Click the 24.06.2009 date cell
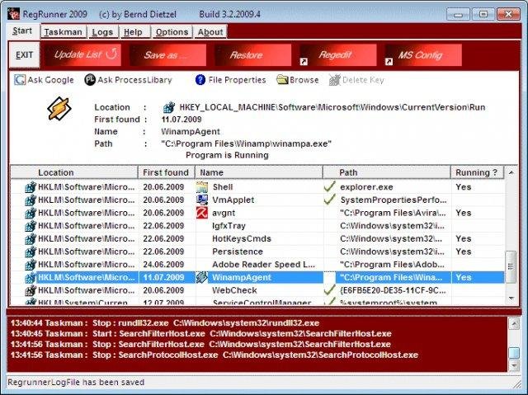The height and width of the screenshot is (395, 528). [x=163, y=265]
